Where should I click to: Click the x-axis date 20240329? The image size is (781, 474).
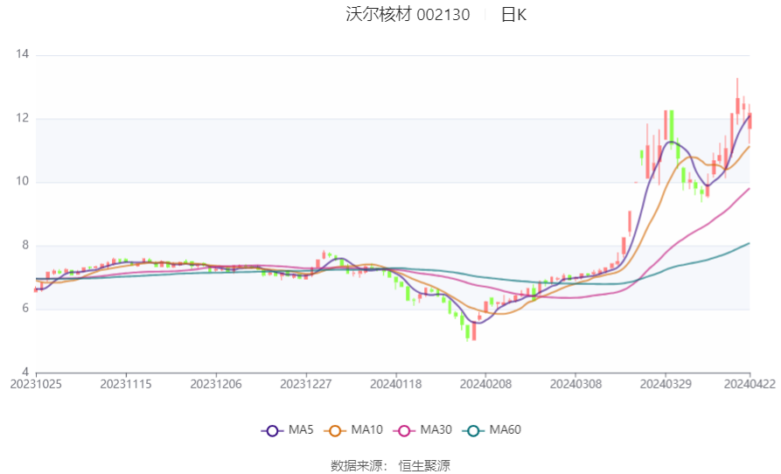coord(666,385)
